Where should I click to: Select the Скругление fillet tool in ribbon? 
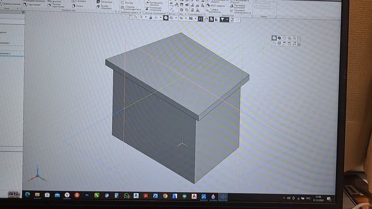tap(31, 5)
